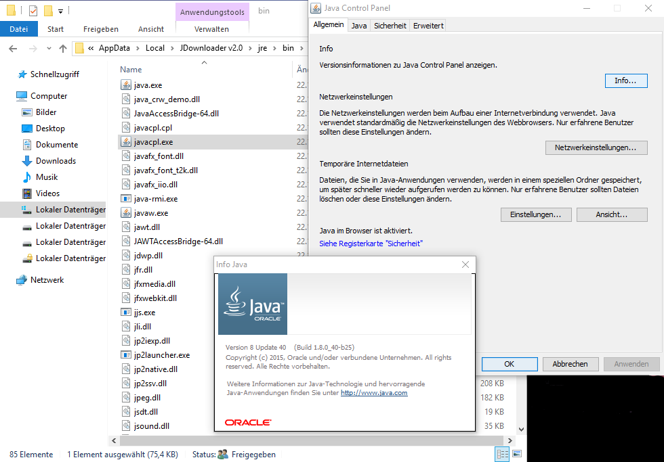Open the Ansicht ribbon tab
The width and height of the screenshot is (664, 462).
150,28
